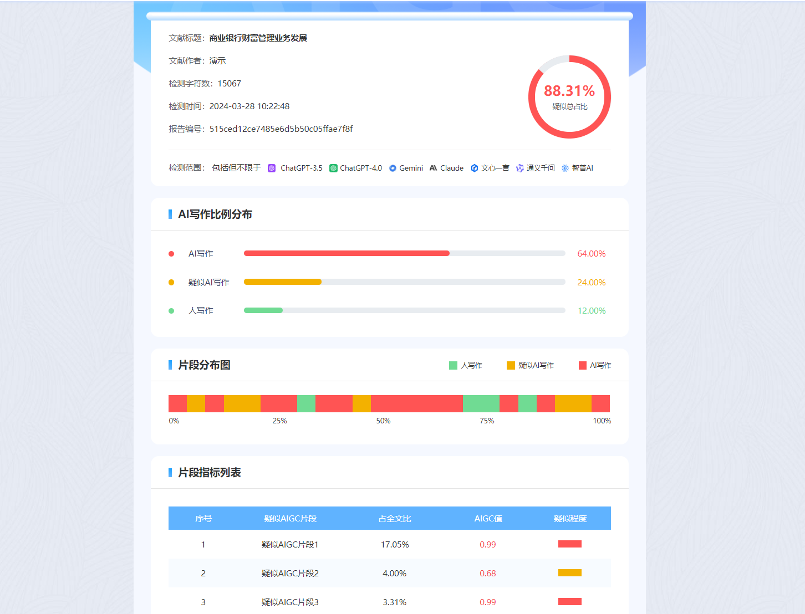Select the 通义千问 model icon
The width and height of the screenshot is (805, 614).
[x=520, y=168]
